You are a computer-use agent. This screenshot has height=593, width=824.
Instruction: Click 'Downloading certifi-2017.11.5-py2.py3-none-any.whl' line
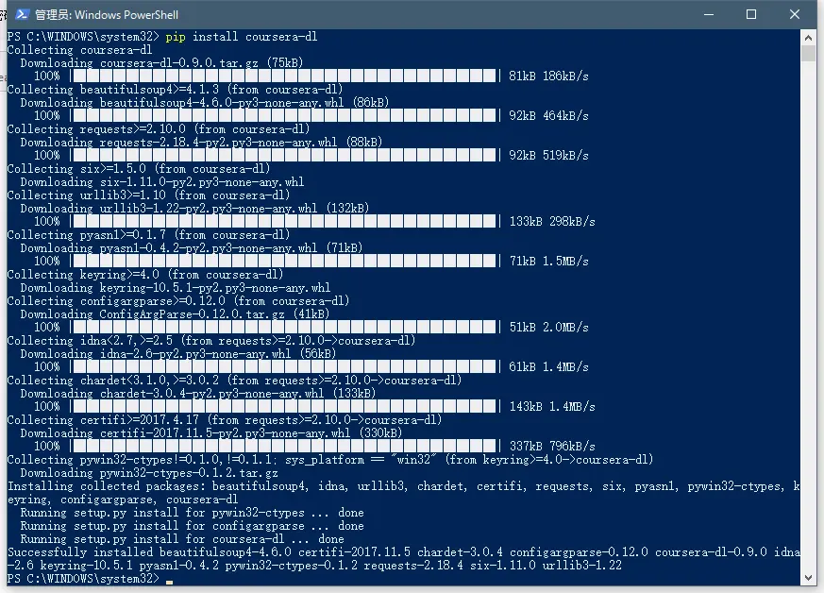coord(211,433)
